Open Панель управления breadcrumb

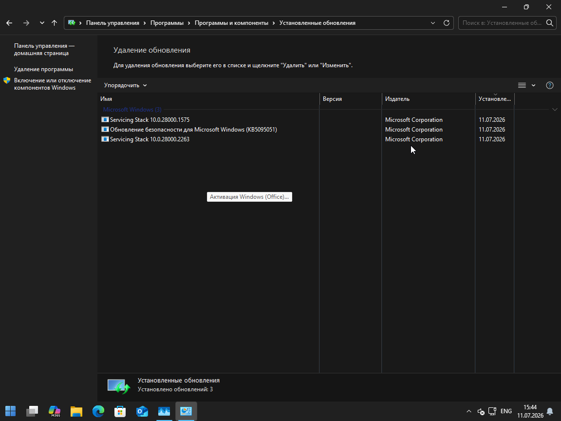[x=112, y=23]
